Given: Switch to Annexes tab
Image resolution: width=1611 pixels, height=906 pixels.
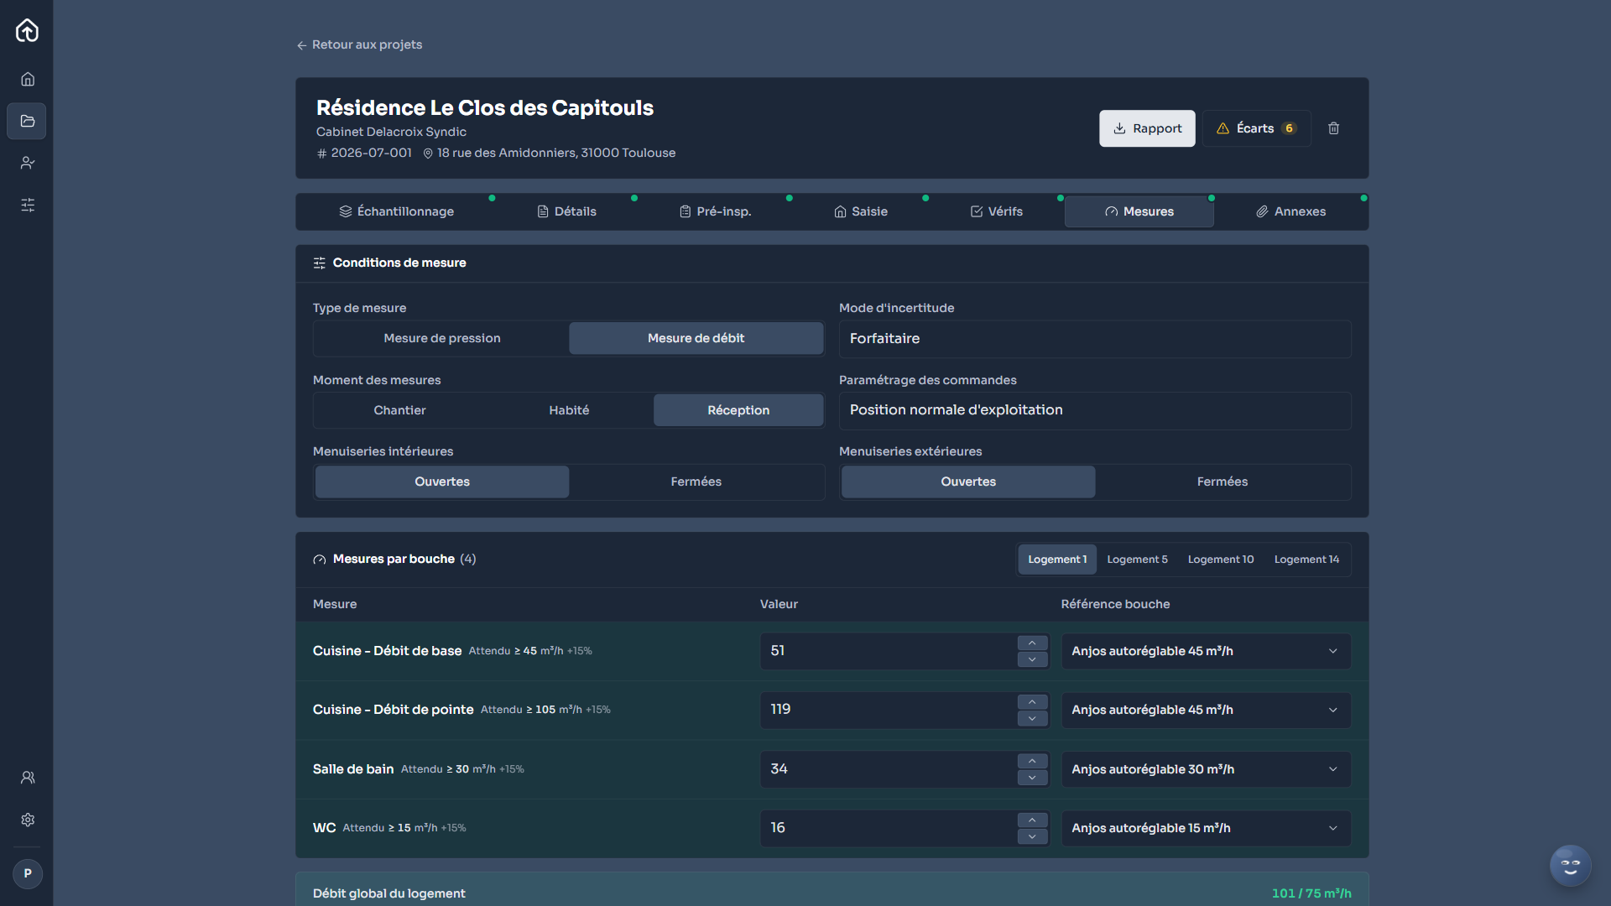Looking at the screenshot, I should coord(1290,211).
